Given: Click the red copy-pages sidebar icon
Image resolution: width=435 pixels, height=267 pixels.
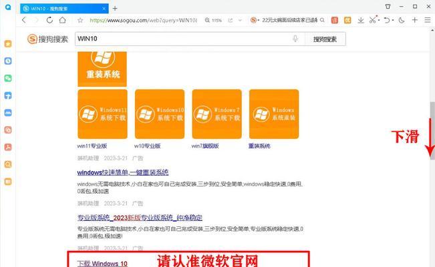Looking at the screenshot, I should [x=8, y=130].
